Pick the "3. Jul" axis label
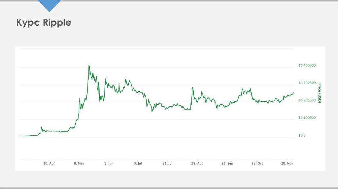 point(138,163)
